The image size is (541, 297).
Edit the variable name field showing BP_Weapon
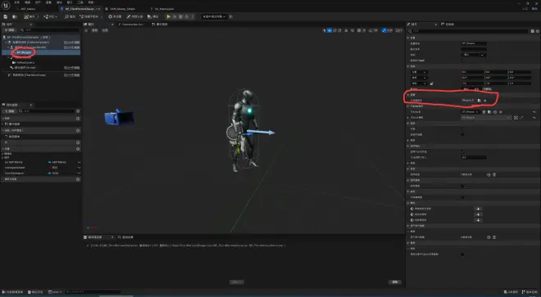(474, 43)
